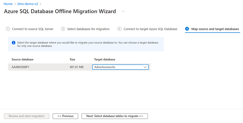Navigate to Home breadcrumb link

tap(8, 4)
